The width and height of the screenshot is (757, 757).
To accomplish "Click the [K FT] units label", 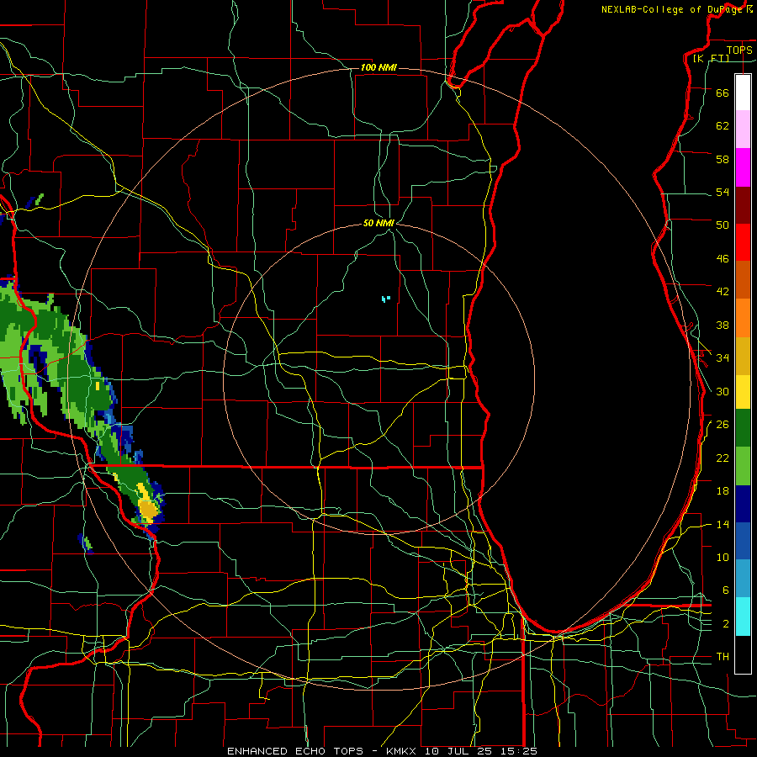I will click(x=712, y=58).
